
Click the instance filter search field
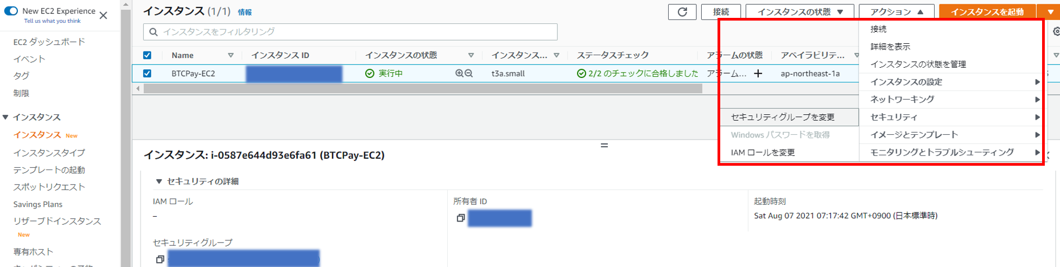click(350, 32)
